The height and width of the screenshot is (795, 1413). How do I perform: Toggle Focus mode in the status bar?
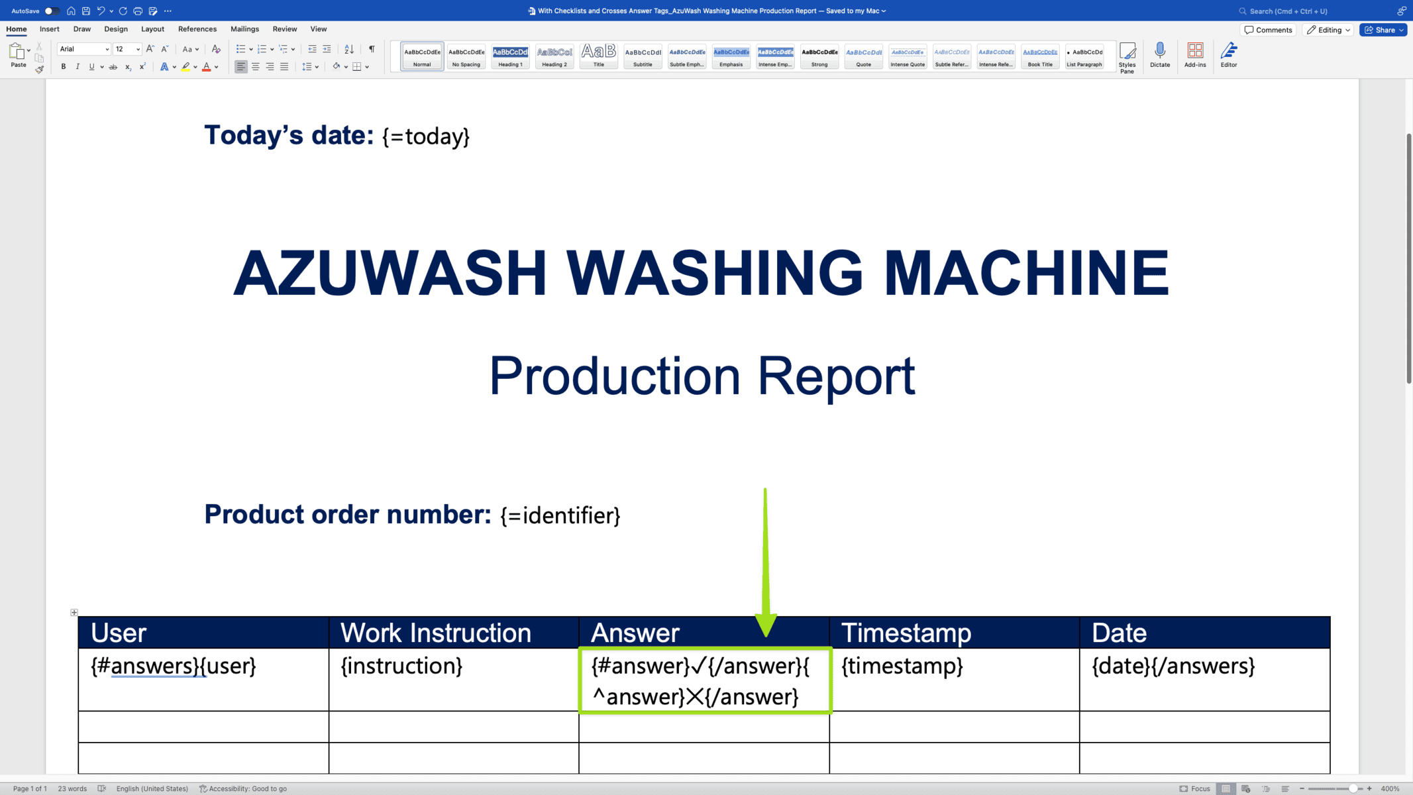(1194, 788)
